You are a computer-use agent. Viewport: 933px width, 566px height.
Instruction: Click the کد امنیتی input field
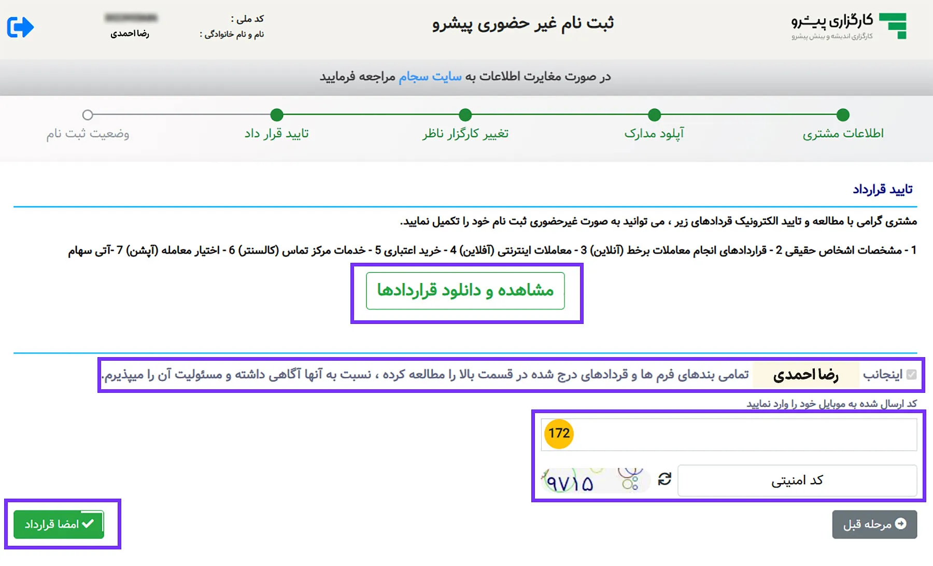pyautogui.click(x=797, y=480)
